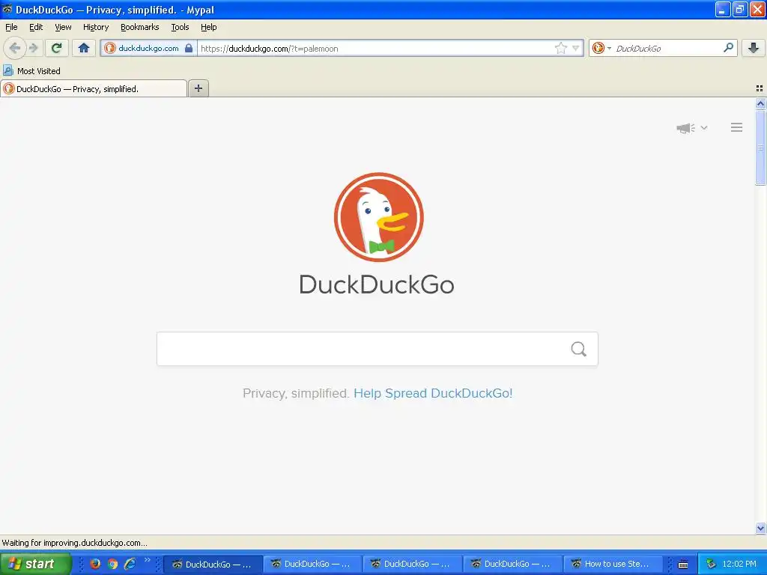This screenshot has height=575, width=767.
Task: Click the 12:02 PM system clock
Action: coord(739,564)
